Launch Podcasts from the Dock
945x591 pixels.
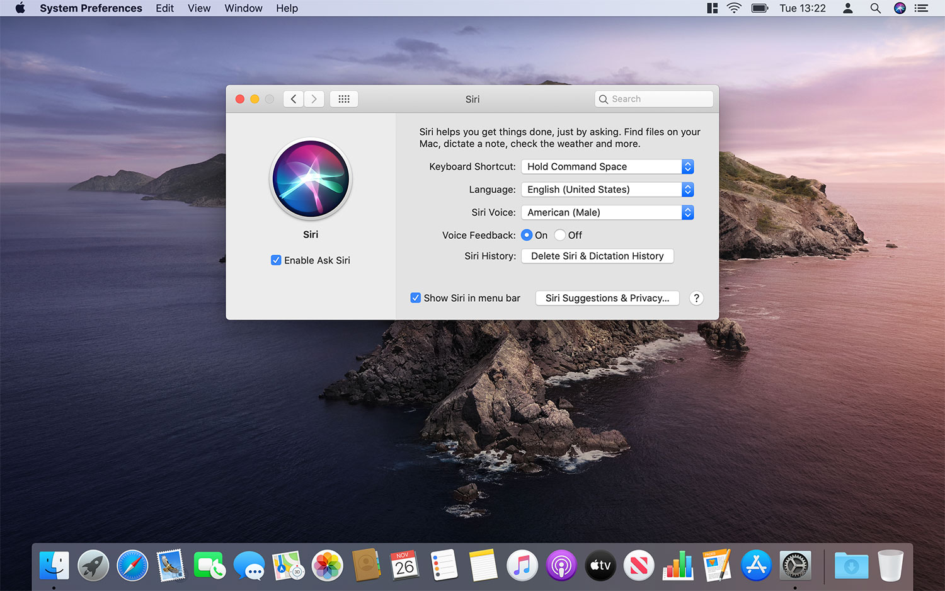tap(561, 565)
